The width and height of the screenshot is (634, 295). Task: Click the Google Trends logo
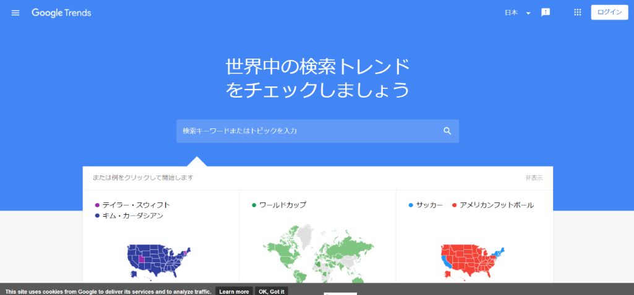pyautogui.click(x=61, y=13)
